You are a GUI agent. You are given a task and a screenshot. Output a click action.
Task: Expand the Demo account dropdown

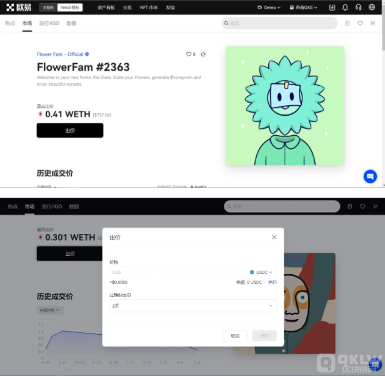coord(269,8)
